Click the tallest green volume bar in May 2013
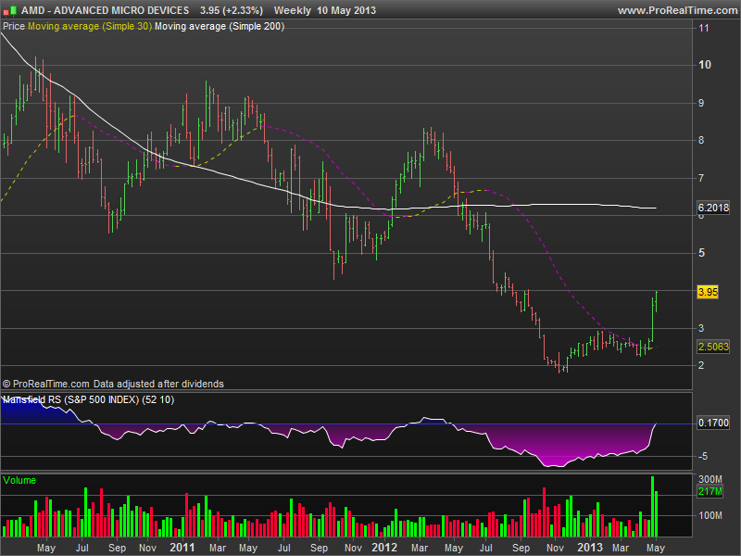 [x=653, y=506]
